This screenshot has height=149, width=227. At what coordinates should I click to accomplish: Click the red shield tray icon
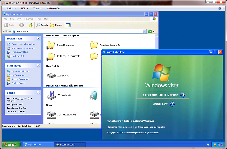tap(222, 144)
